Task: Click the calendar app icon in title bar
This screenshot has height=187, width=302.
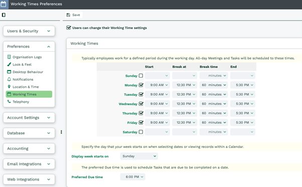Action: pos(4,4)
